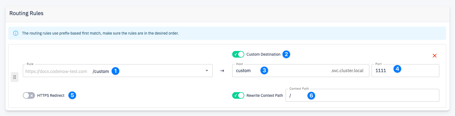Click the Port field showing 1111

[x=405, y=71]
